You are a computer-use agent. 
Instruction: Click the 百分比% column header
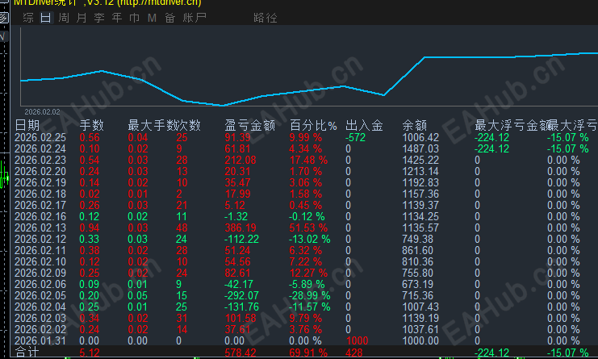pyautogui.click(x=313, y=125)
